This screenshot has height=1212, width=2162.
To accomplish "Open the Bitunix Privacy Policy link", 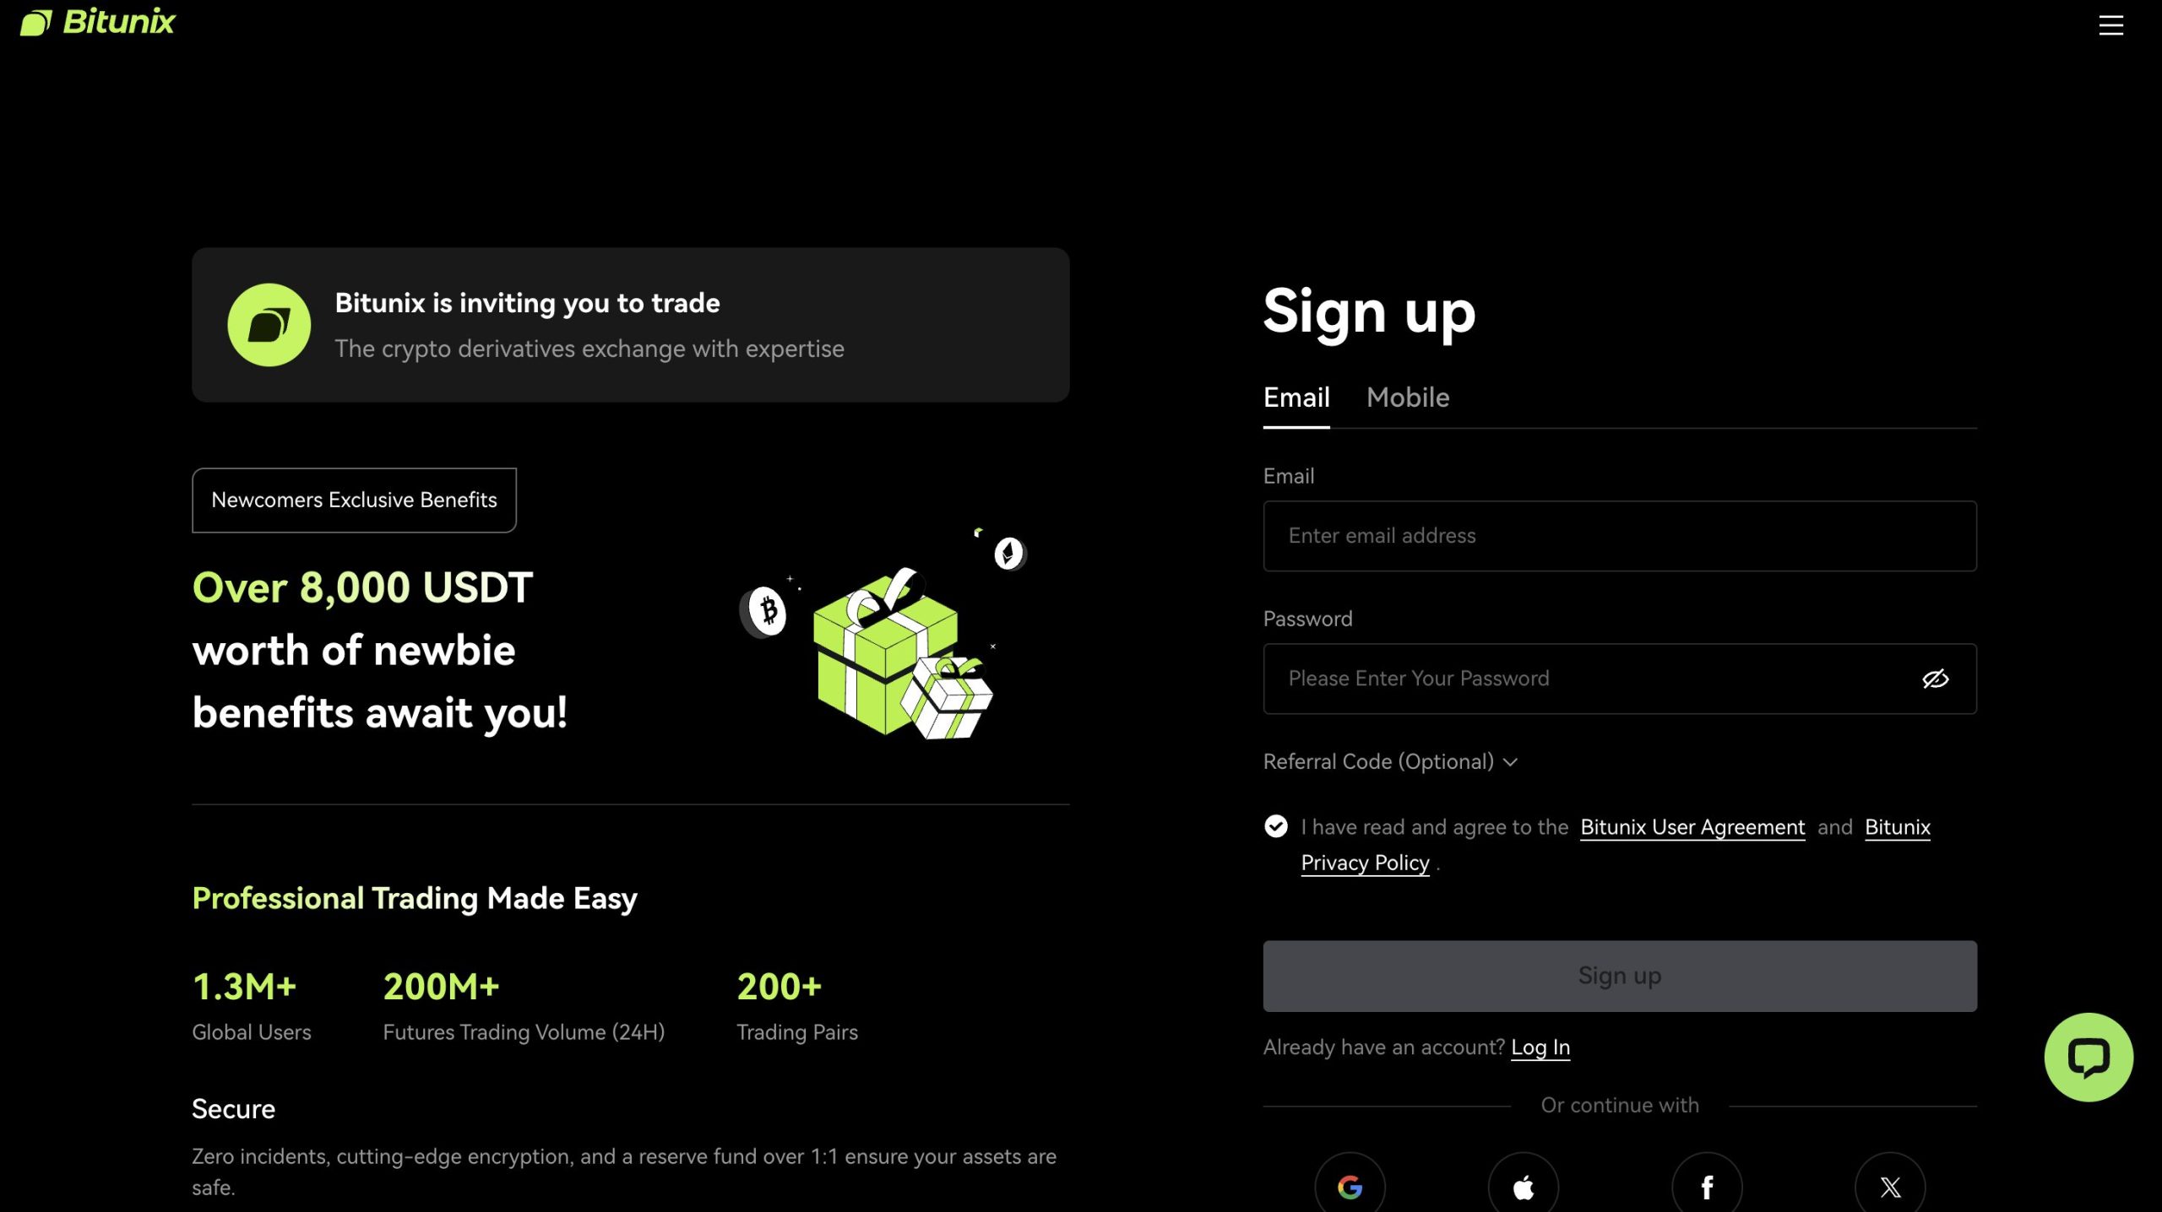I will (1365, 863).
